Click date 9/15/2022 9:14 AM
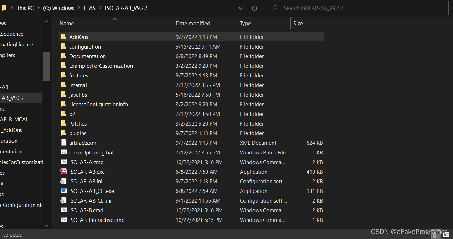 [198, 46]
